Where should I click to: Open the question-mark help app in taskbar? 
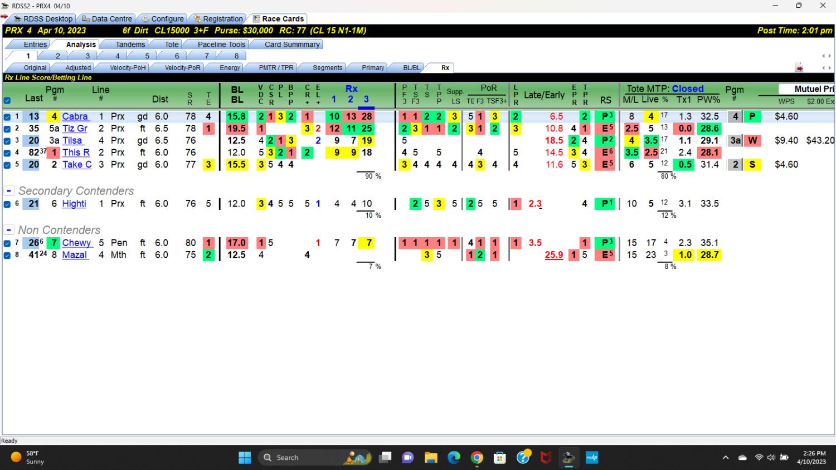[523, 458]
